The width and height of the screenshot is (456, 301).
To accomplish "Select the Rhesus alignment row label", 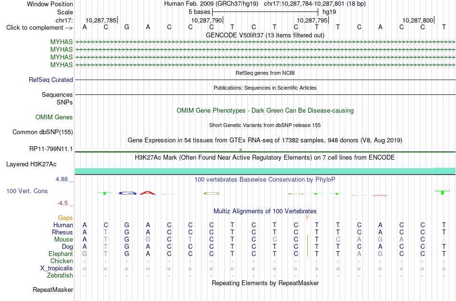I will [x=62, y=232].
